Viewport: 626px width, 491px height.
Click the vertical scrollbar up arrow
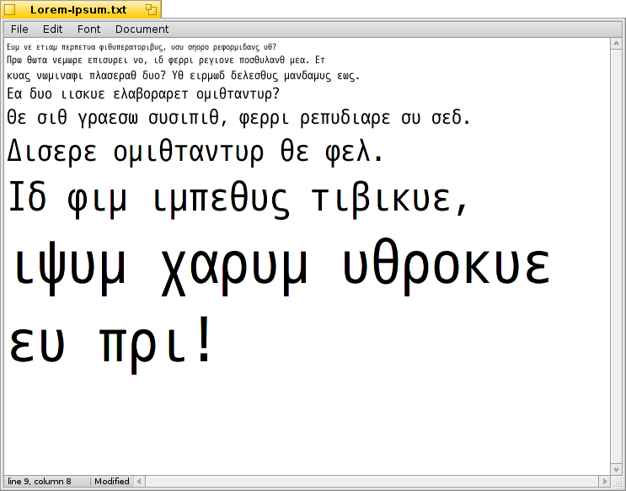(x=616, y=44)
